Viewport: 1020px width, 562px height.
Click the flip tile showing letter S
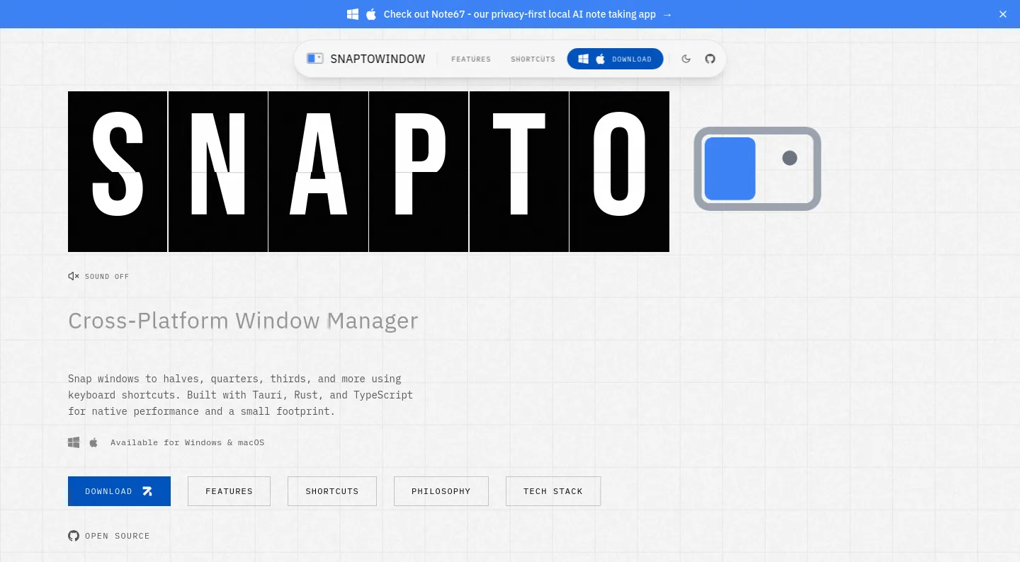click(x=118, y=171)
